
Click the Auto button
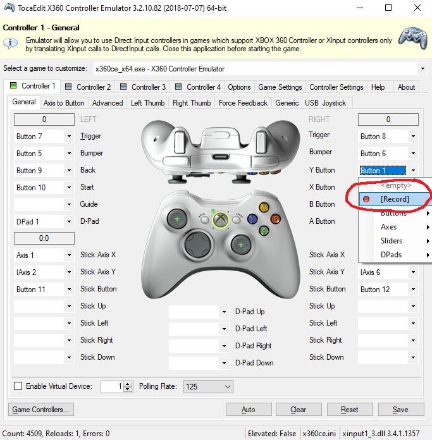249,410
